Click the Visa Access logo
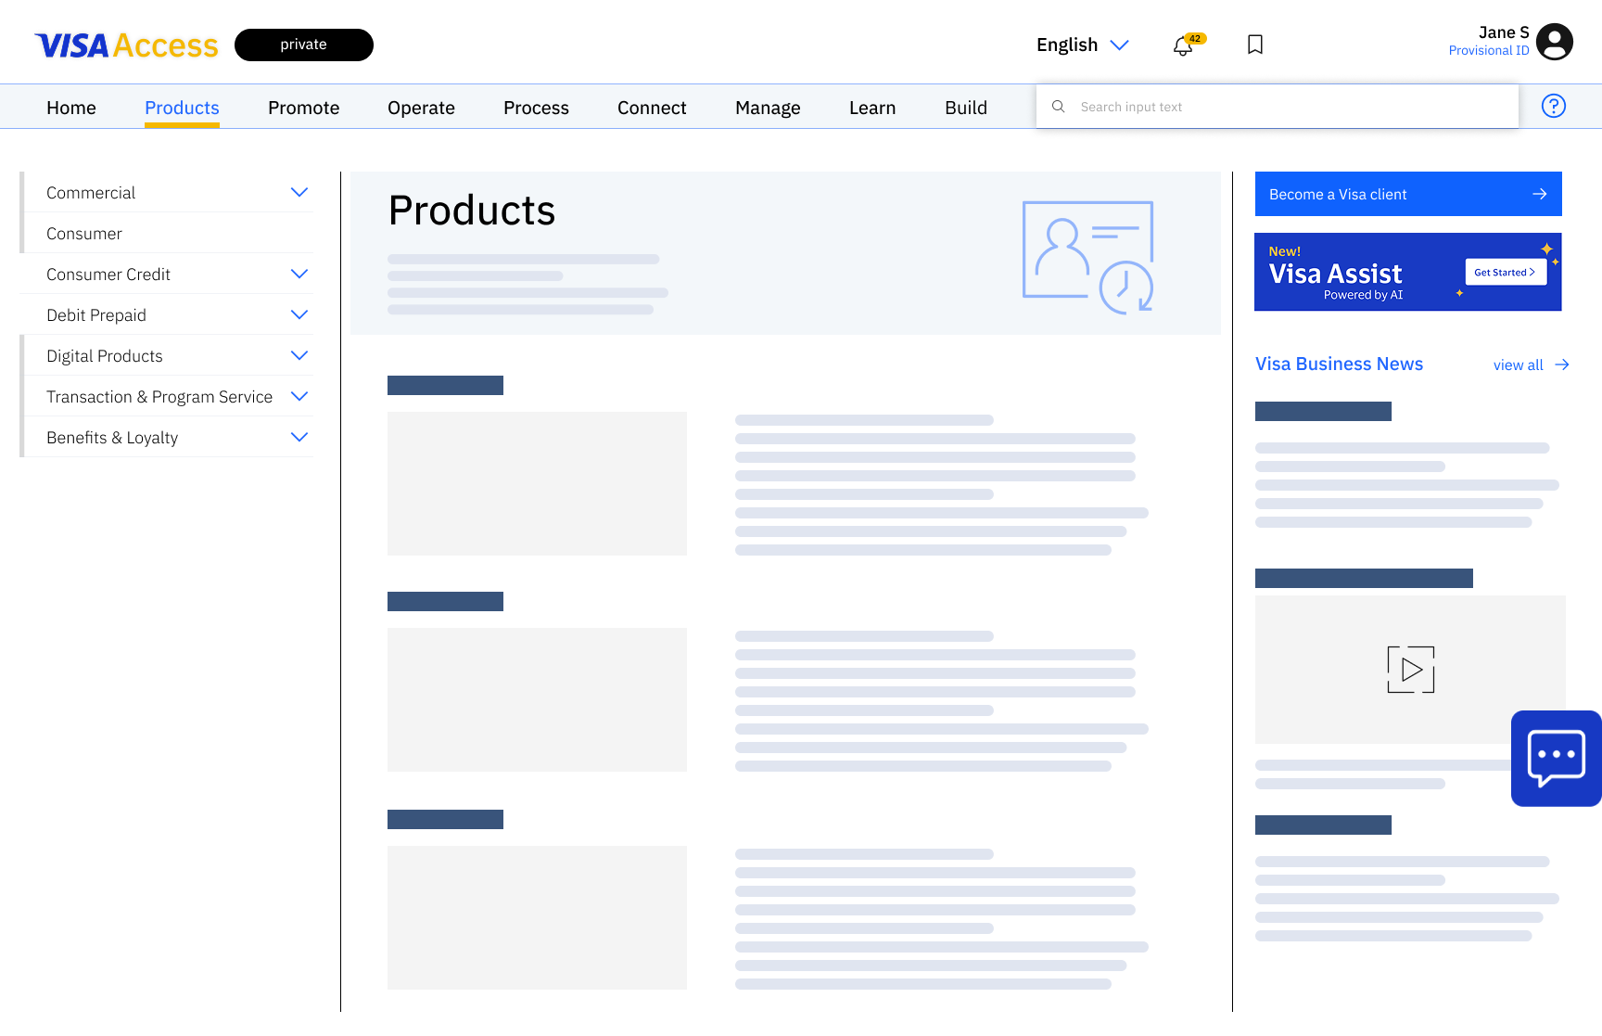The image size is (1602, 1036). (x=126, y=45)
